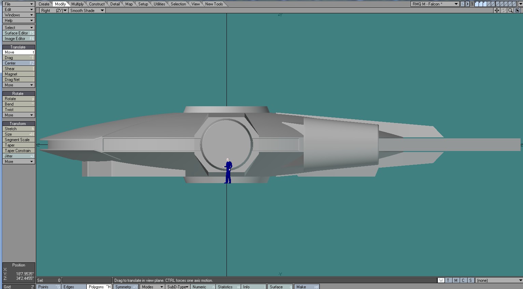This screenshot has height=289, width=523.
Task: Select layer 1 in the layer buttons
Action: (x=477, y=4)
